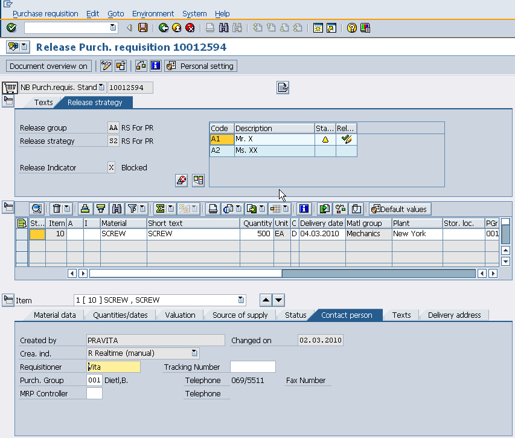Click the Display/Change pencil icon
Image resolution: width=515 pixels, height=438 pixels.
[106, 66]
